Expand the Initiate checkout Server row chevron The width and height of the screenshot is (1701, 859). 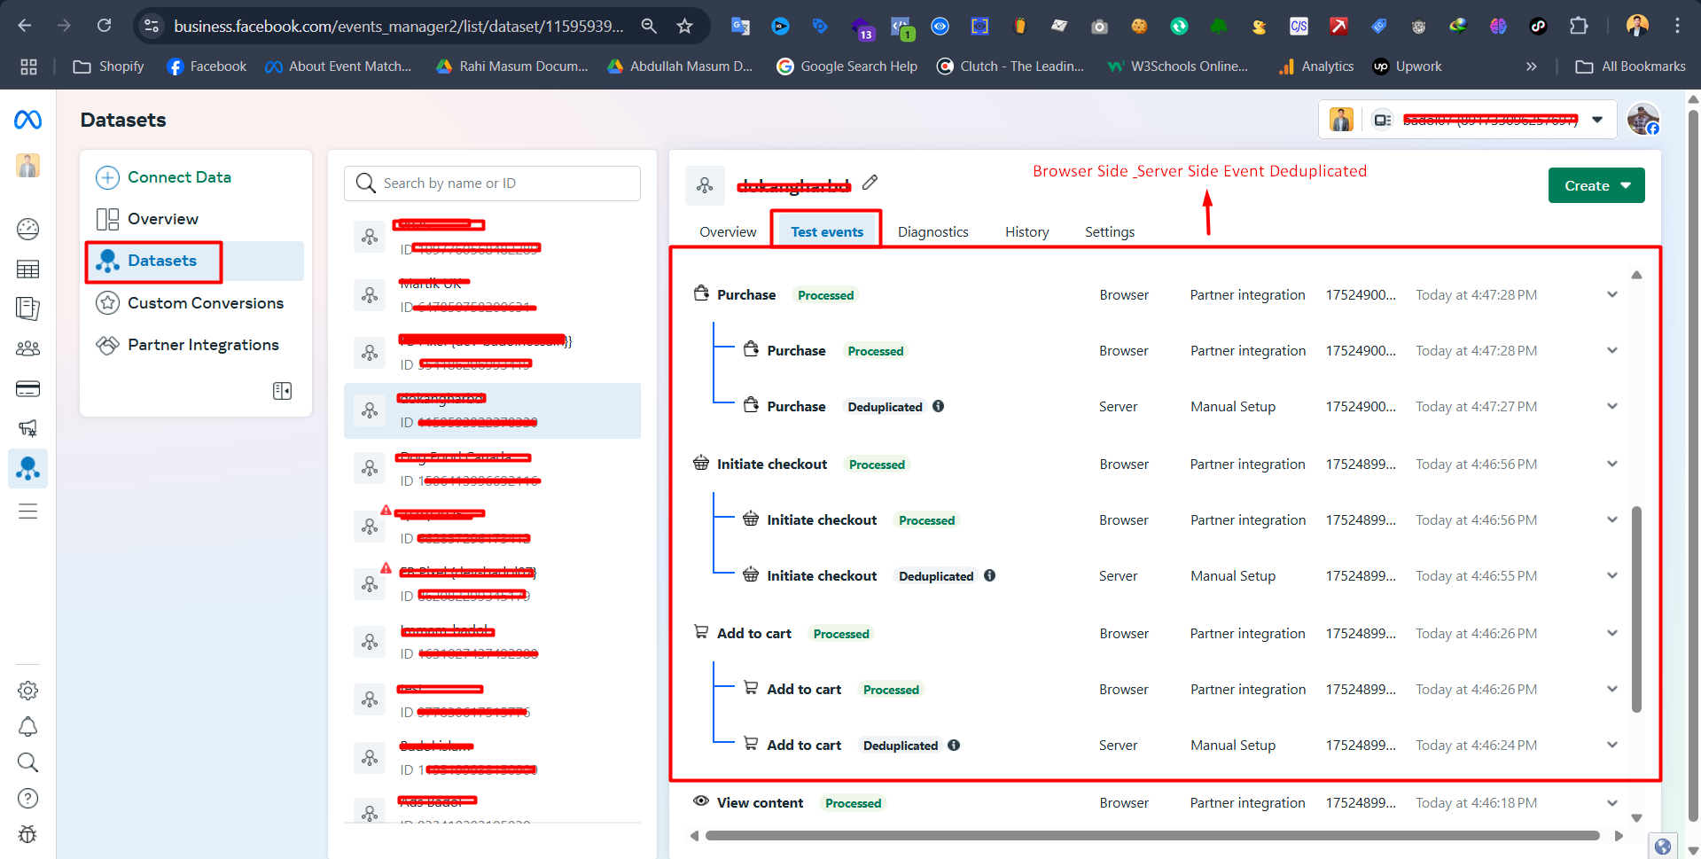(x=1611, y=576)
